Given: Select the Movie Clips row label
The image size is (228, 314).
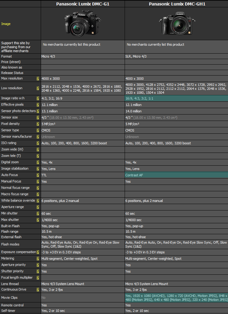Looking at the screenshot, I should click(9, 298).
